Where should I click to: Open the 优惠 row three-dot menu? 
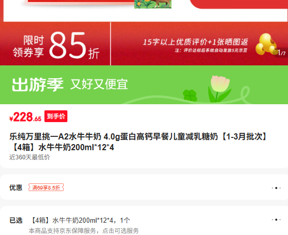coord(276,188)
